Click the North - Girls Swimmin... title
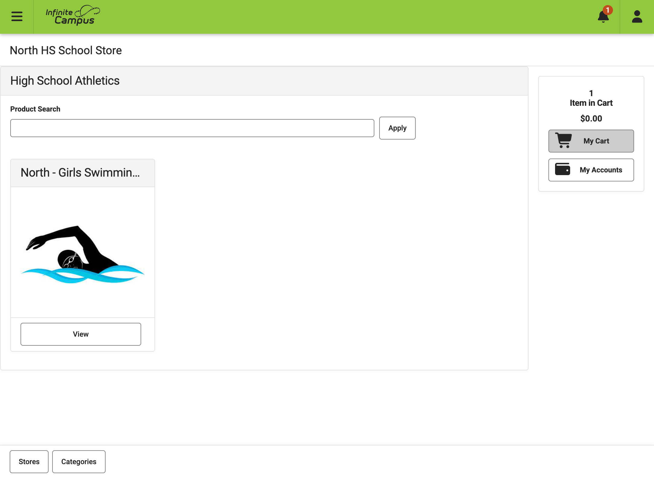Image resolution: width=654 pixels, height=478 pixels. coord(80,173)
